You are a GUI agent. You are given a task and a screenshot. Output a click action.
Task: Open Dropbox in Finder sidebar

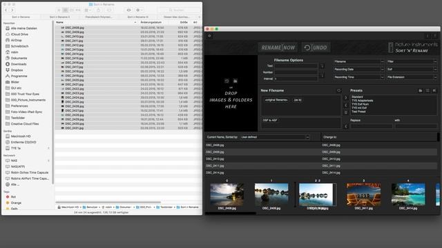tap(17, 70)
